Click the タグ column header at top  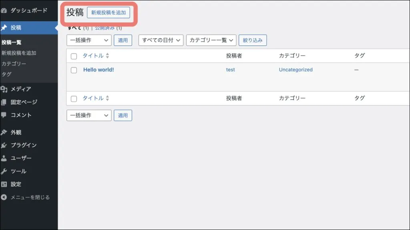tap(360, 56)
